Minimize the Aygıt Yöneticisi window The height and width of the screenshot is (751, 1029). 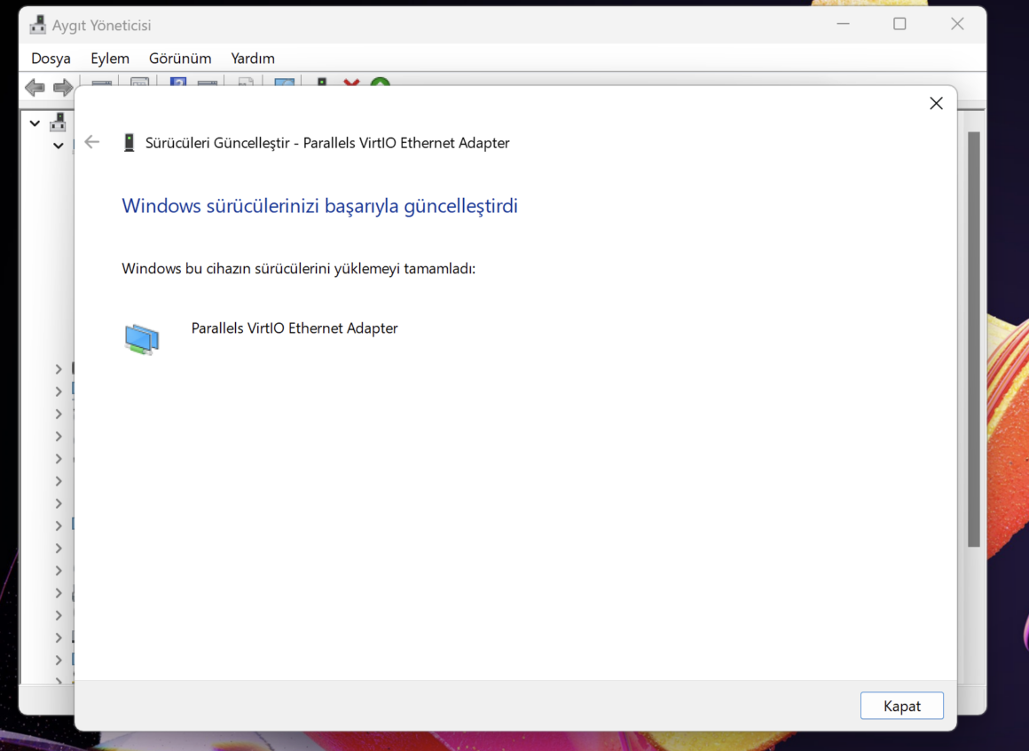(x=844, y=24)
